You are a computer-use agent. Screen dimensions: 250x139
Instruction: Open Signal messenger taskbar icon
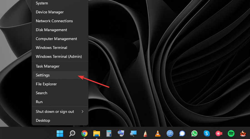[x=182, y=133]
